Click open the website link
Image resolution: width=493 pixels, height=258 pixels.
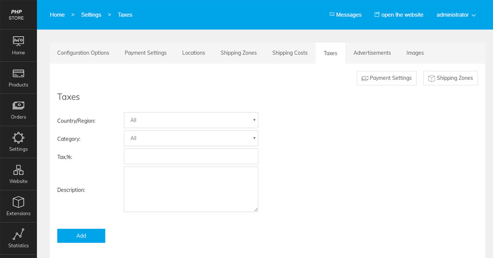click(399, 15)
